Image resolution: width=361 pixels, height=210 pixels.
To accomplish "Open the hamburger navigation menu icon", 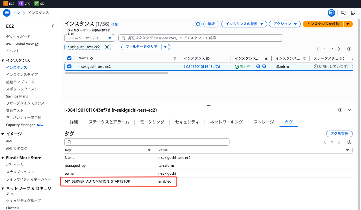I will (x=7, y=13).
